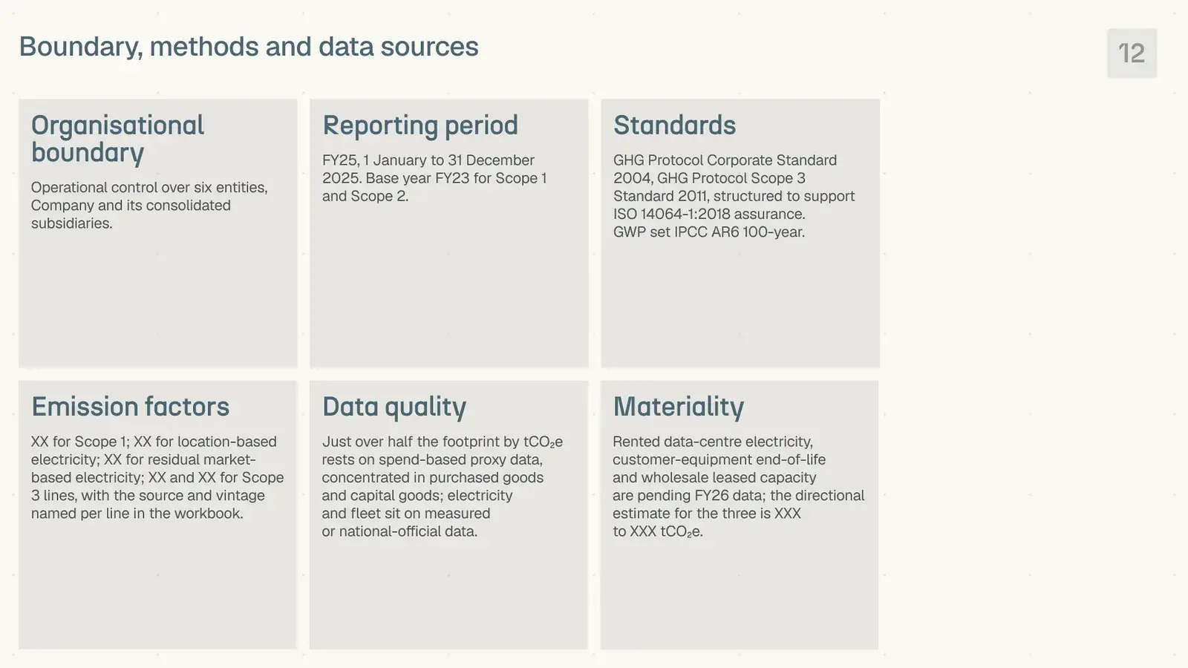
Task: Select the 'Reporting period' heading
Action: (x=420, y=125)
